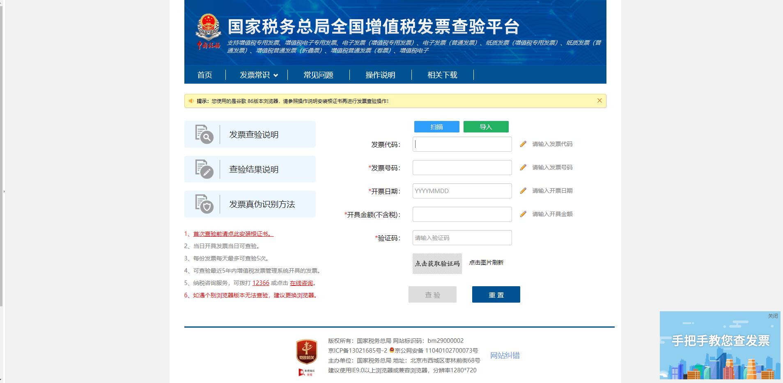Focus the 发票代码 input field
This screenshot has width=783, height=383.
pos(462,144)
